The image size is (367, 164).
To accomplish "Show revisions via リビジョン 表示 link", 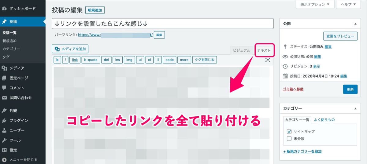I will click(x=317, y=66).
